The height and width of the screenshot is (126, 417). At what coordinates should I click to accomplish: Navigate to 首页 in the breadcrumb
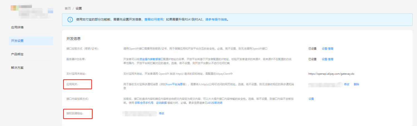[x=68, y=9]
